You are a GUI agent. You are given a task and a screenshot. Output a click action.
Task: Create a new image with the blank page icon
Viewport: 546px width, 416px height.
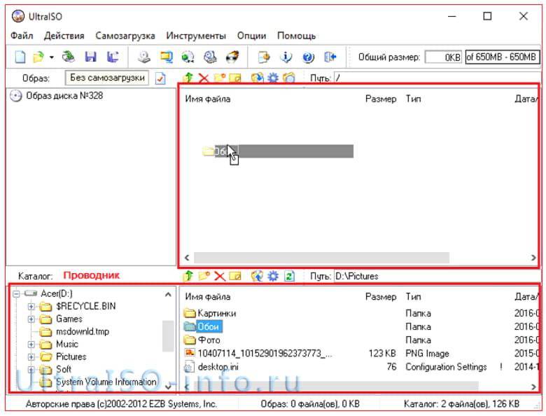coord(20,57)
